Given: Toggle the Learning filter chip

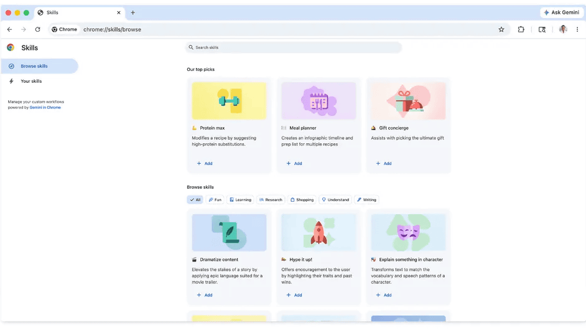Looking at the screenshot, I should pos(240,200).
